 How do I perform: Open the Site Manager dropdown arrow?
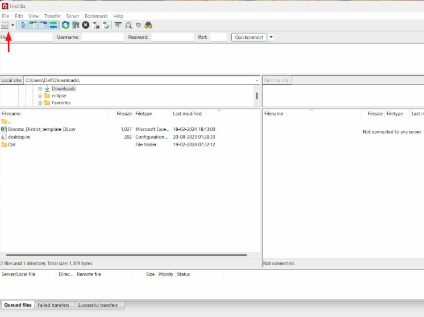[13, 26]
